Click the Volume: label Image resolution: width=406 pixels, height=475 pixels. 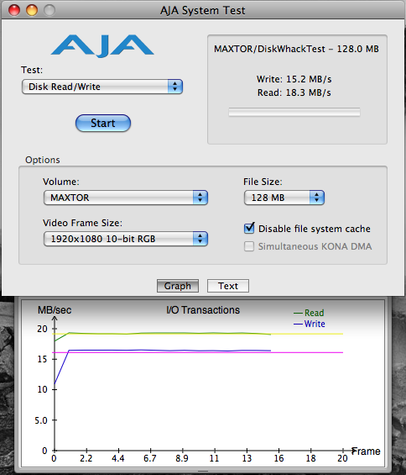(x=60, y=182)
